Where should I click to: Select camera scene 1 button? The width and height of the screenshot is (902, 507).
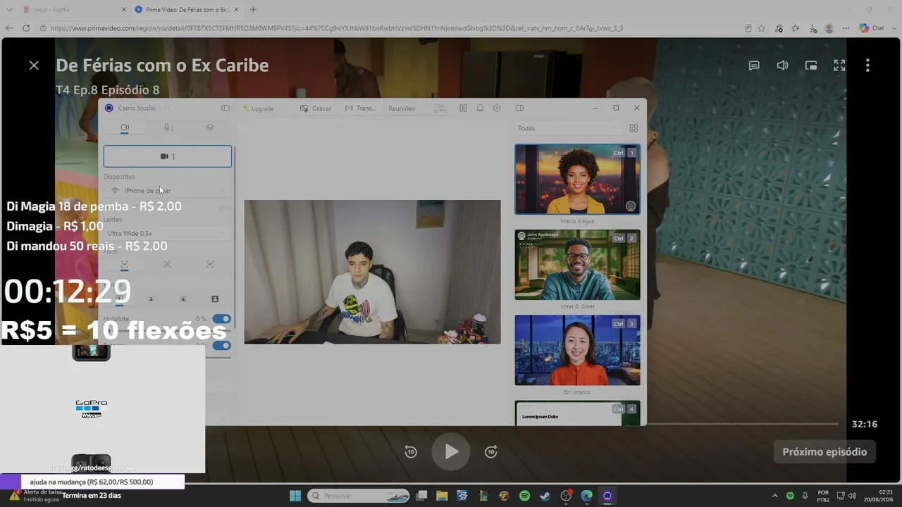pos(168,156)
